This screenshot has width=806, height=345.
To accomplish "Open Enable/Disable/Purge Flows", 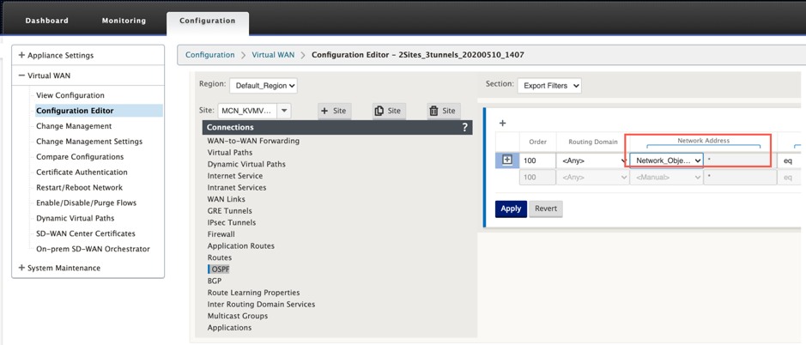I will click(87, 203).
